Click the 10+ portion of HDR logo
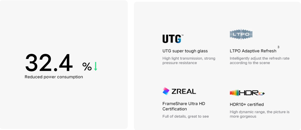Screen dimensions: 301x130 pyautogui.click(x=261, y=93)
